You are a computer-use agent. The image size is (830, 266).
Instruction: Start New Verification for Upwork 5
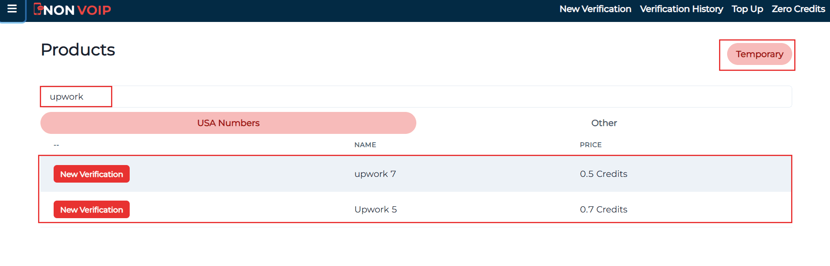91,209
